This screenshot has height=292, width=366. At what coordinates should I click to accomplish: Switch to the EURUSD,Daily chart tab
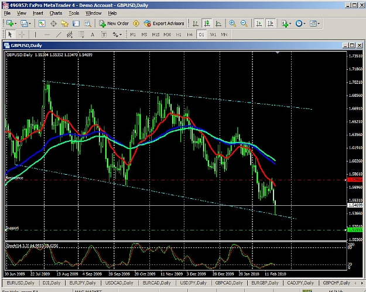click(20, 283)
